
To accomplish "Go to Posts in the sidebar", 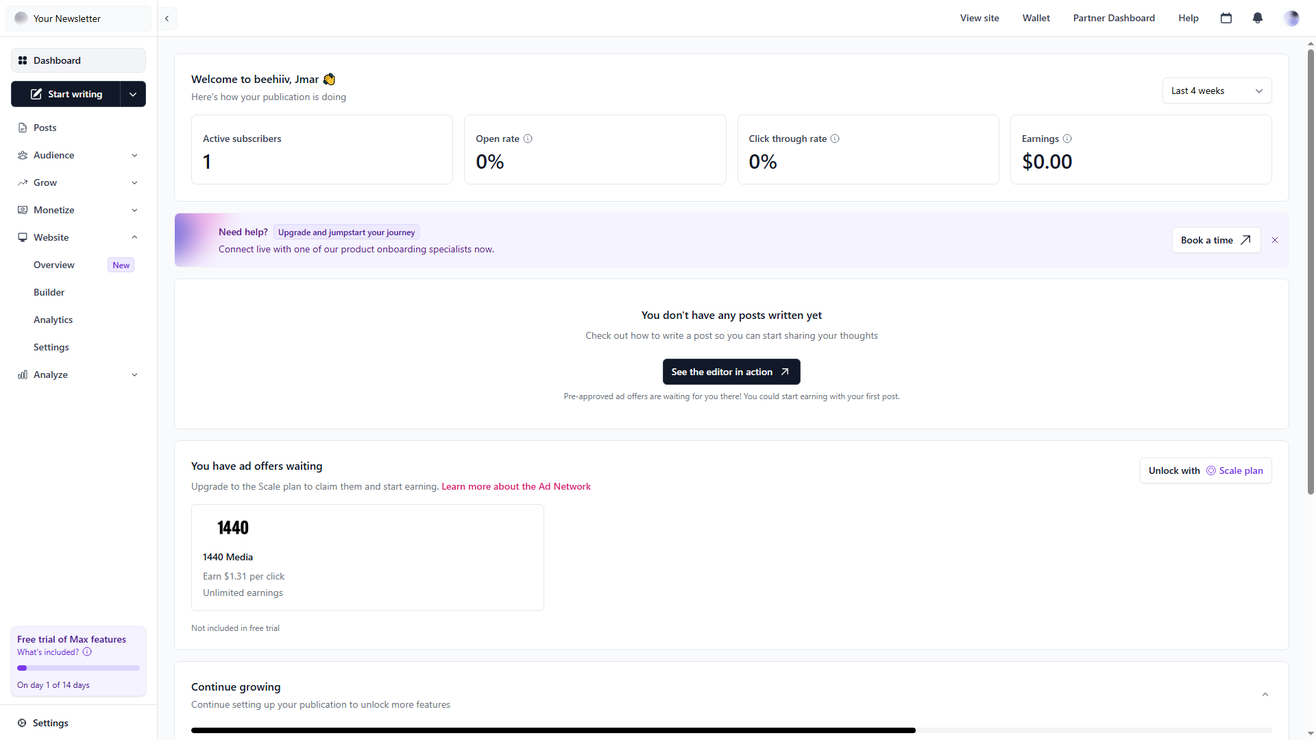I will click(x=45, y=128).
